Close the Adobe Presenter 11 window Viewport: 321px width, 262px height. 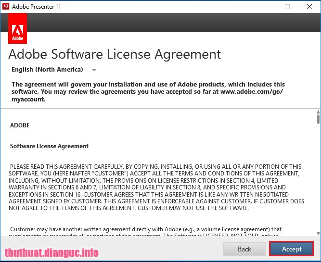click(x=309, y=7)
